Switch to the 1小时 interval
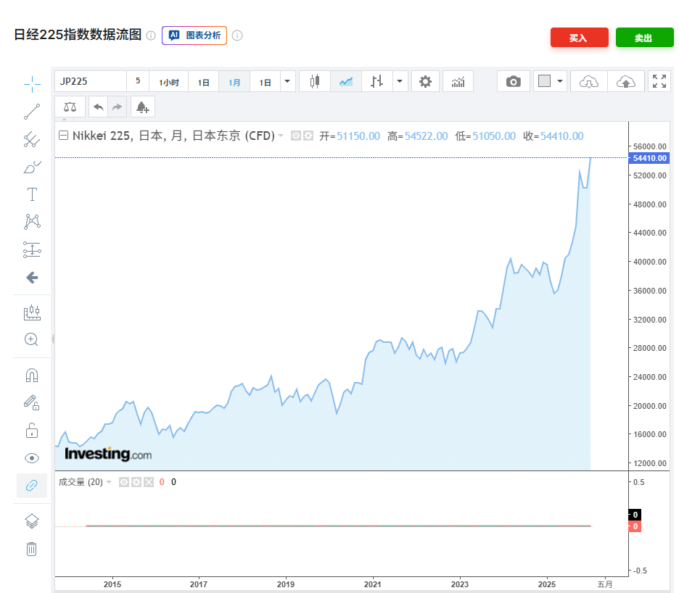 coord(169,82)
